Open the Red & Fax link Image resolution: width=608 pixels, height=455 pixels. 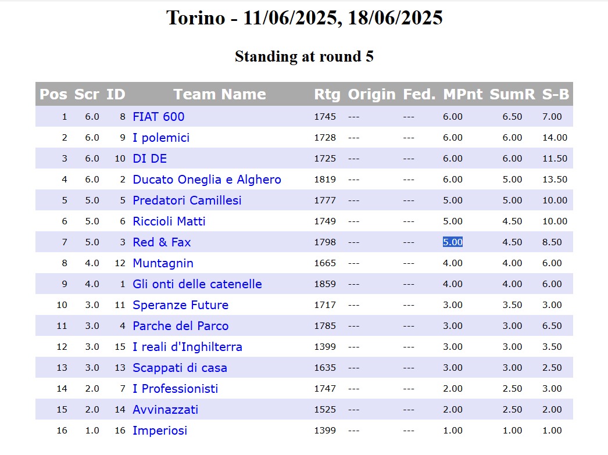pos(162,242)
